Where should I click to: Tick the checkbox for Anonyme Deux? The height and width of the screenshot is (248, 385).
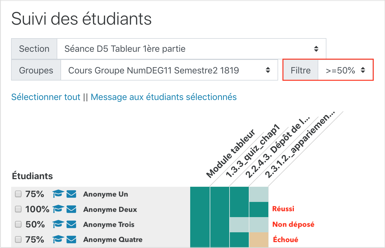(18, 209)
